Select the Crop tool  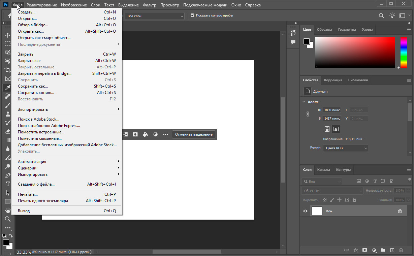point(7,70)
